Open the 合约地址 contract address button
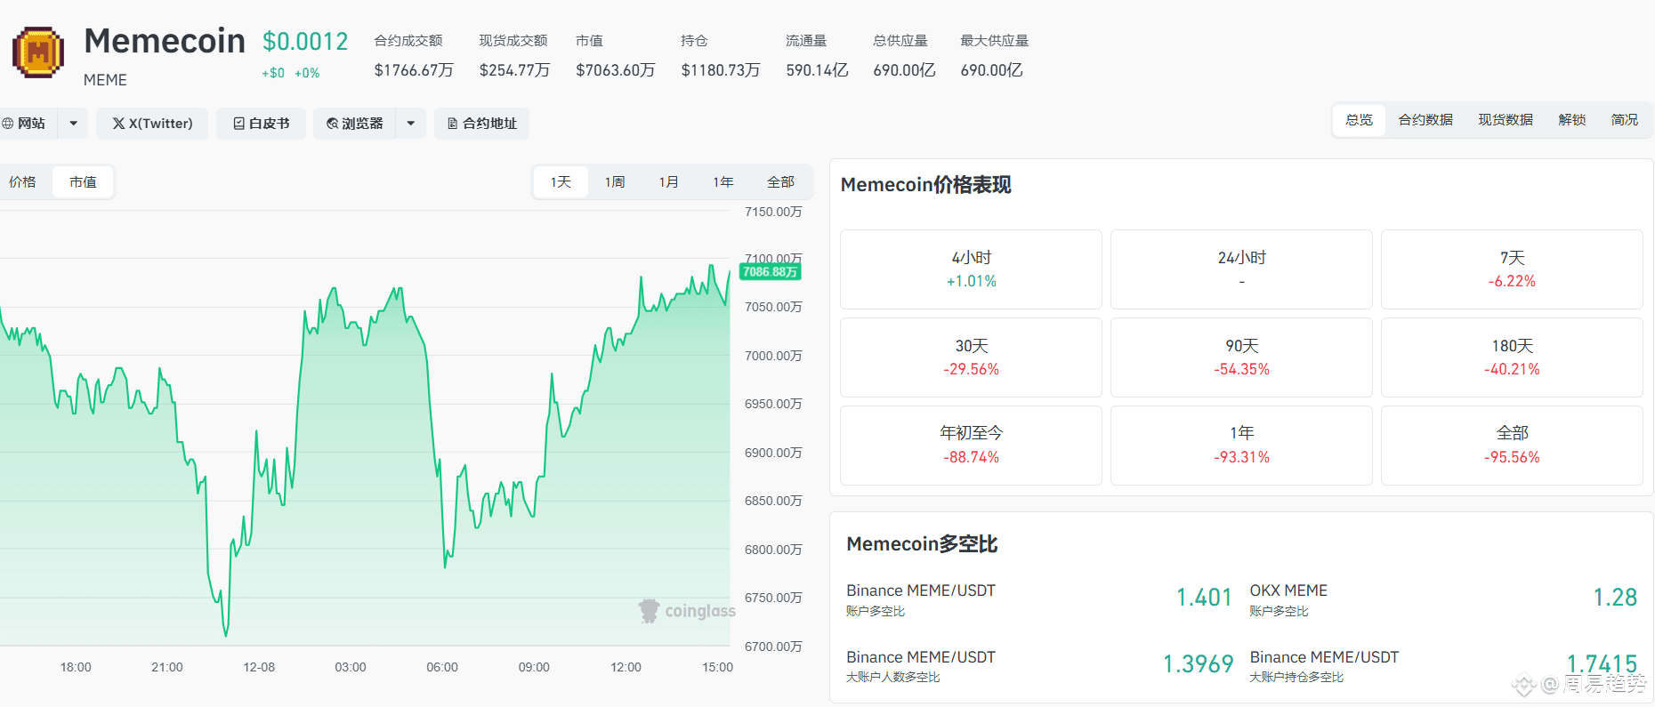The width and height of the screenshot is (1655, 707). (482, 124)
